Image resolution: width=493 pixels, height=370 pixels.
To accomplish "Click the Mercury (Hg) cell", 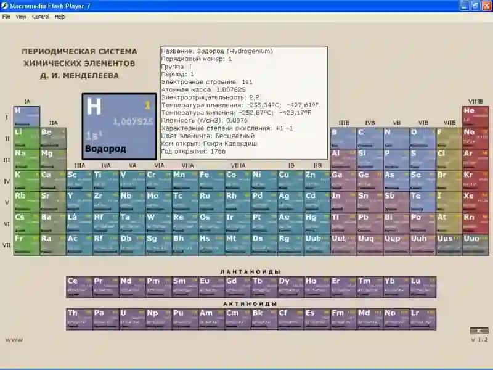I will pyautogui.click(x=317, y=224).
